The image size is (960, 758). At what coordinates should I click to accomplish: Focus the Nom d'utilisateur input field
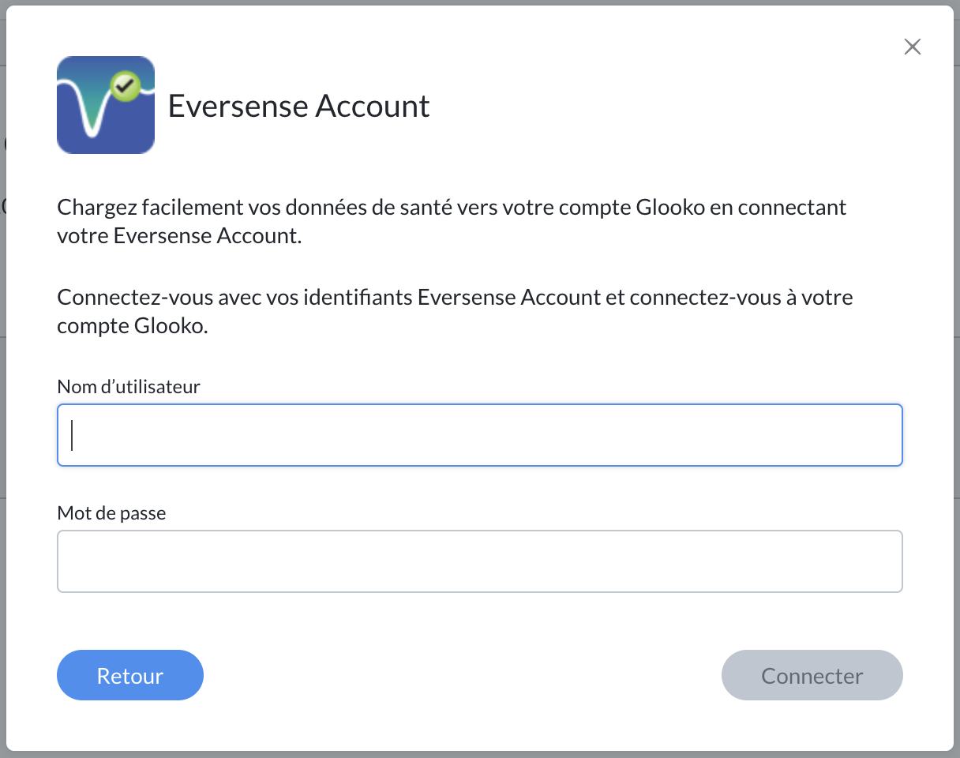[480, 435]
